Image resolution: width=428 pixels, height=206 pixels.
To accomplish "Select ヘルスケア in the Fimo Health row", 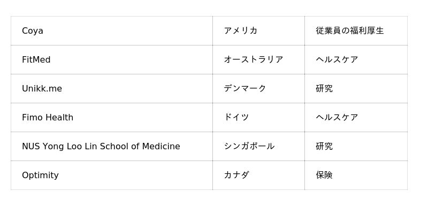I will (337, 118).
